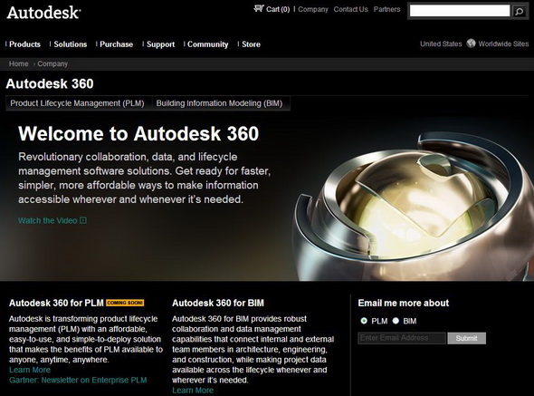Viewport: 534px width, 396px height.
Task: Select the PLM radio button
Action: click(x=364, y=321)
